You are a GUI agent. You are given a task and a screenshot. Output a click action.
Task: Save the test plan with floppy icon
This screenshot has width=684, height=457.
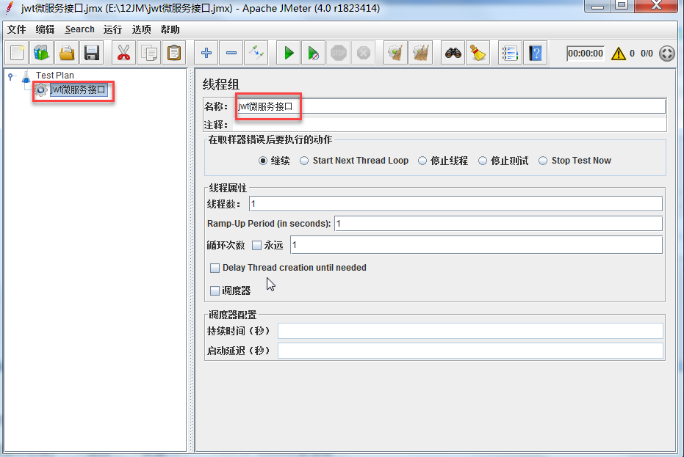(x=92, y=53)
